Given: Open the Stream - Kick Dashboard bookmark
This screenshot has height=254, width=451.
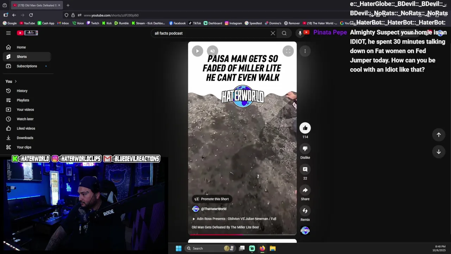Looking at the screenshot, I should pyautogui.click(x=148, y=23).
